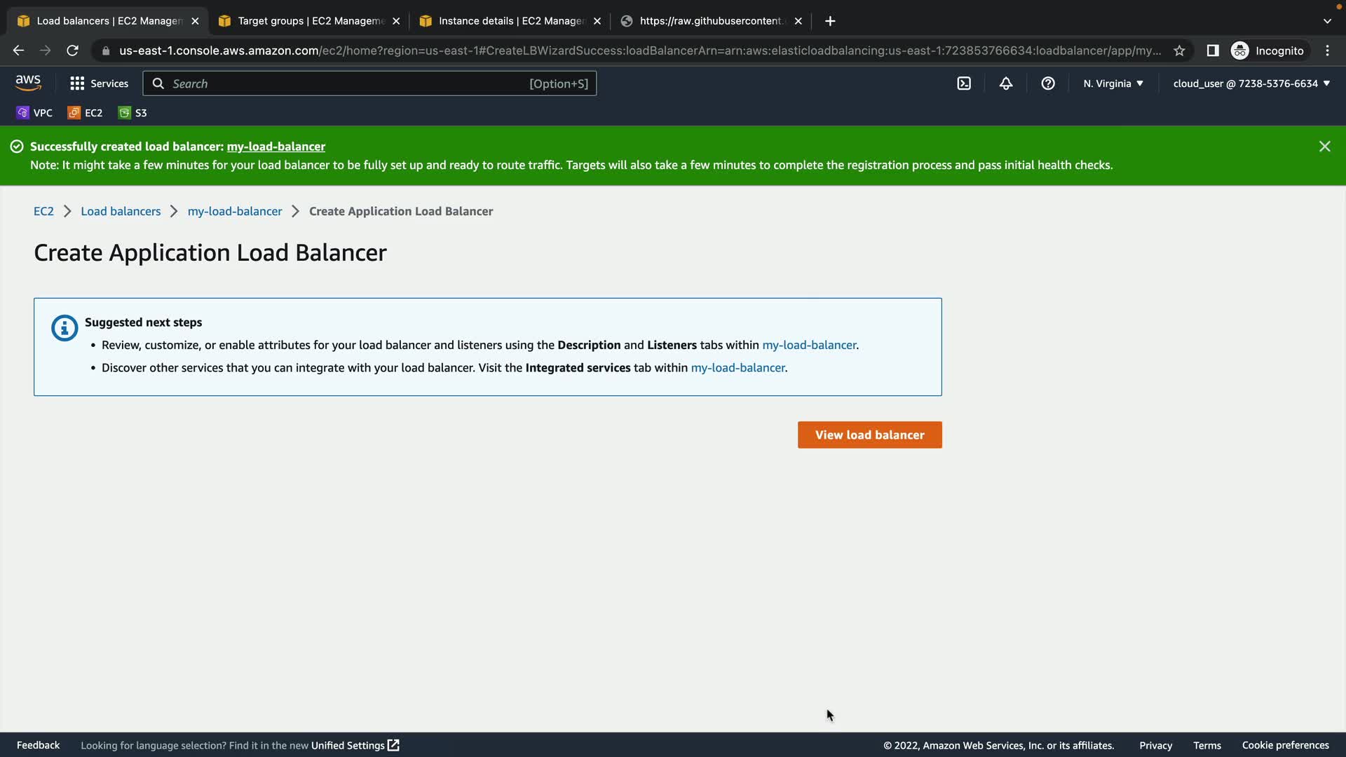Screen dimensions: 1346x757
Task: Open the browser tab search chevron
Action: pos(1327,21)
